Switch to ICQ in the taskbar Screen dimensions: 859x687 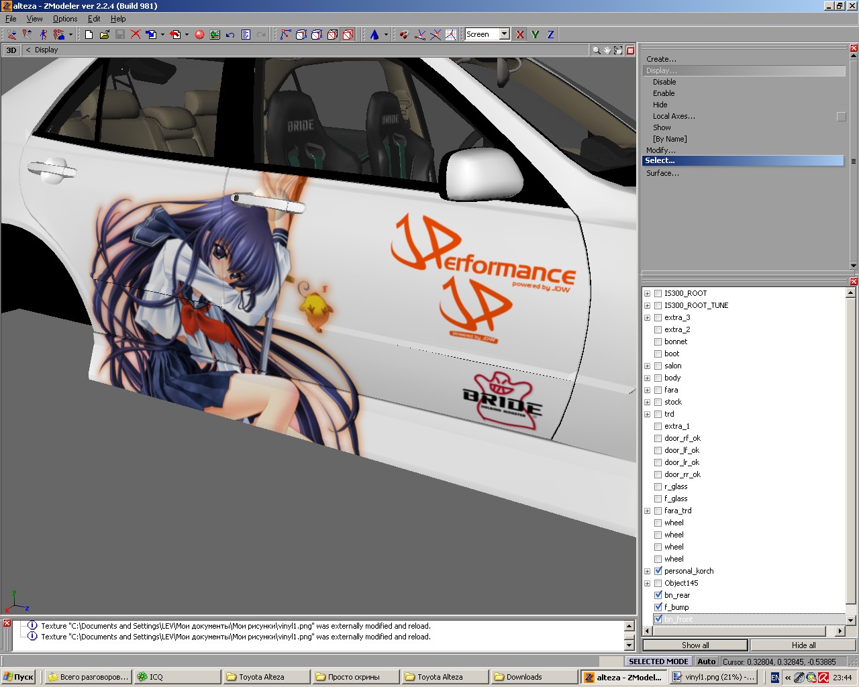pyautogui.click(x=178, y=677)
